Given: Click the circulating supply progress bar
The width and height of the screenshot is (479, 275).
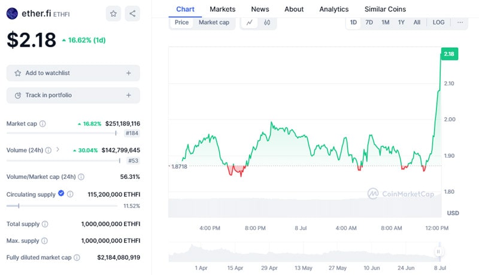Looking at the screenshot, I should [62, 206].
